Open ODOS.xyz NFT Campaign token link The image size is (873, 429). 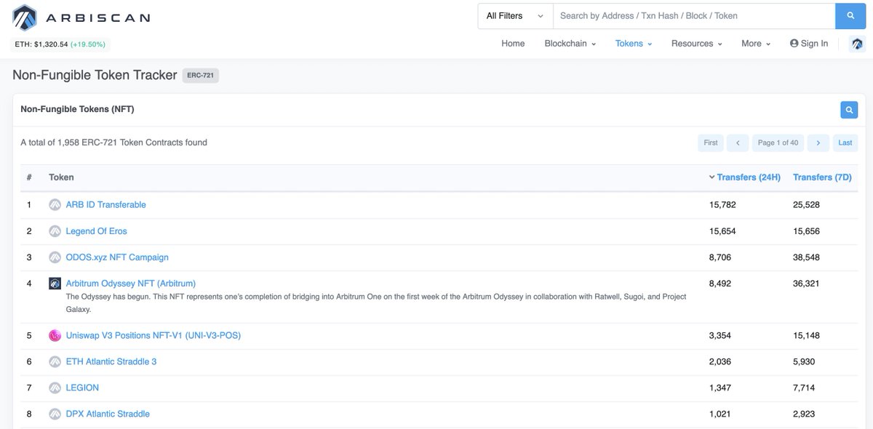coord(117,257)
